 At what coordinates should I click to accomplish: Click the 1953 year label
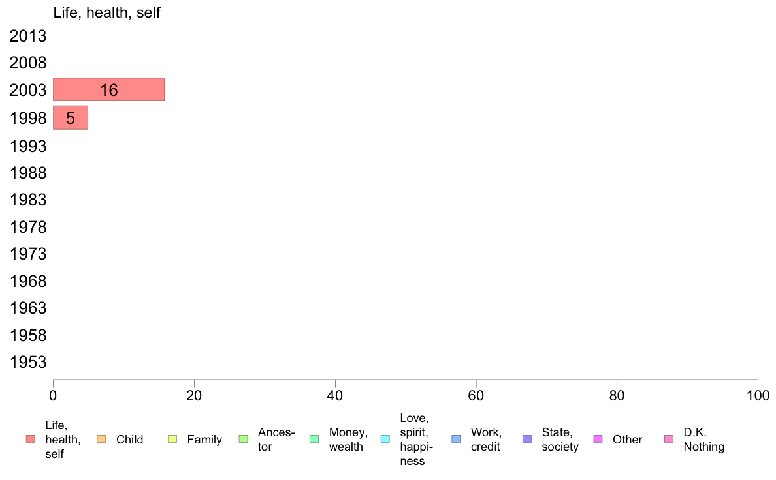tap(27, 363)
